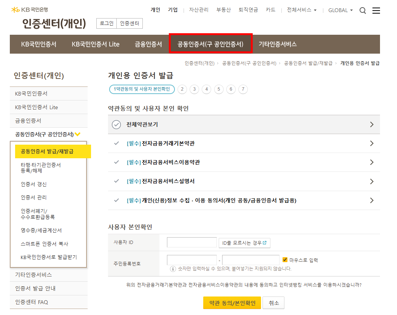Open the search magnifier icon

click(363, 11)
